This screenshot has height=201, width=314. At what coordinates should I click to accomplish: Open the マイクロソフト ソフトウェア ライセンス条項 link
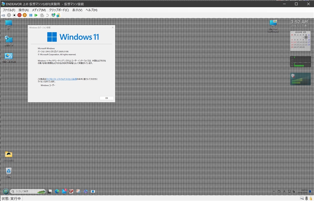click(61, 79)
